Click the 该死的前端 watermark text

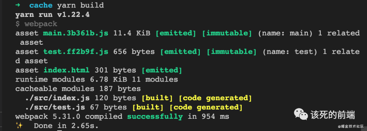(x=333, y=115)
